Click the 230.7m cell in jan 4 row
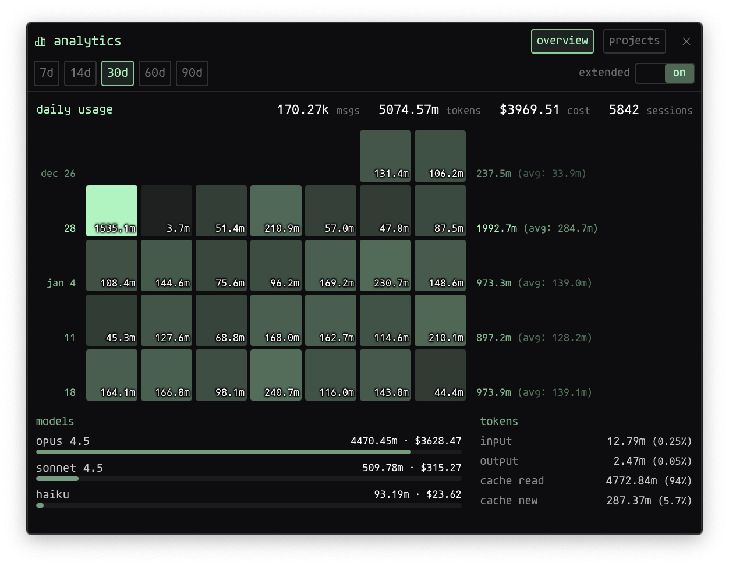The height and width of the screenshot is (566, 729). (x=385, y=266)
